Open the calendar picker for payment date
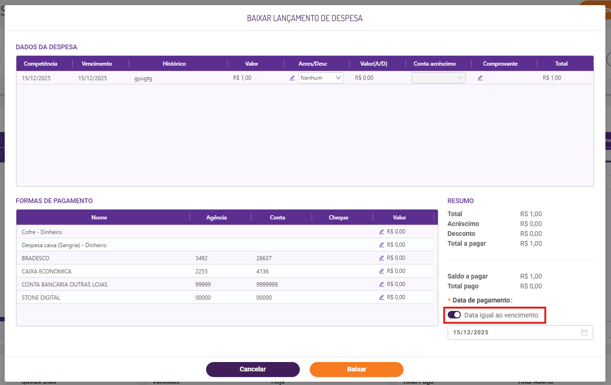Image resolution: width=611 pixels, height=385 pixels. click(584, 332)
